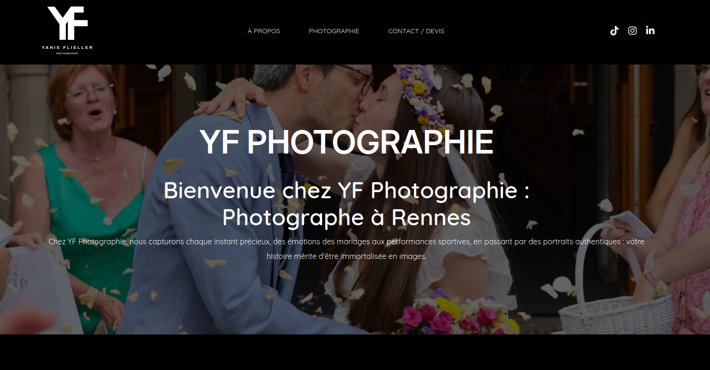Select the Photographe à Rennes heading line

coord(346,218)
